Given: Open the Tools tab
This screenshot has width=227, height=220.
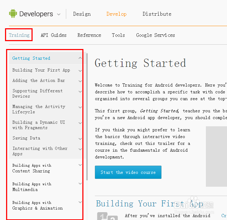Looking at the screenshot, I should click(118, 35).
